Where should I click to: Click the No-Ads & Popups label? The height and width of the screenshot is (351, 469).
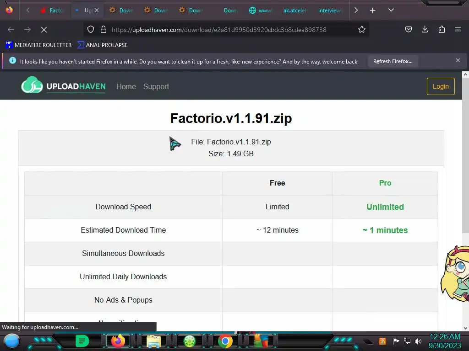(123, 300)
